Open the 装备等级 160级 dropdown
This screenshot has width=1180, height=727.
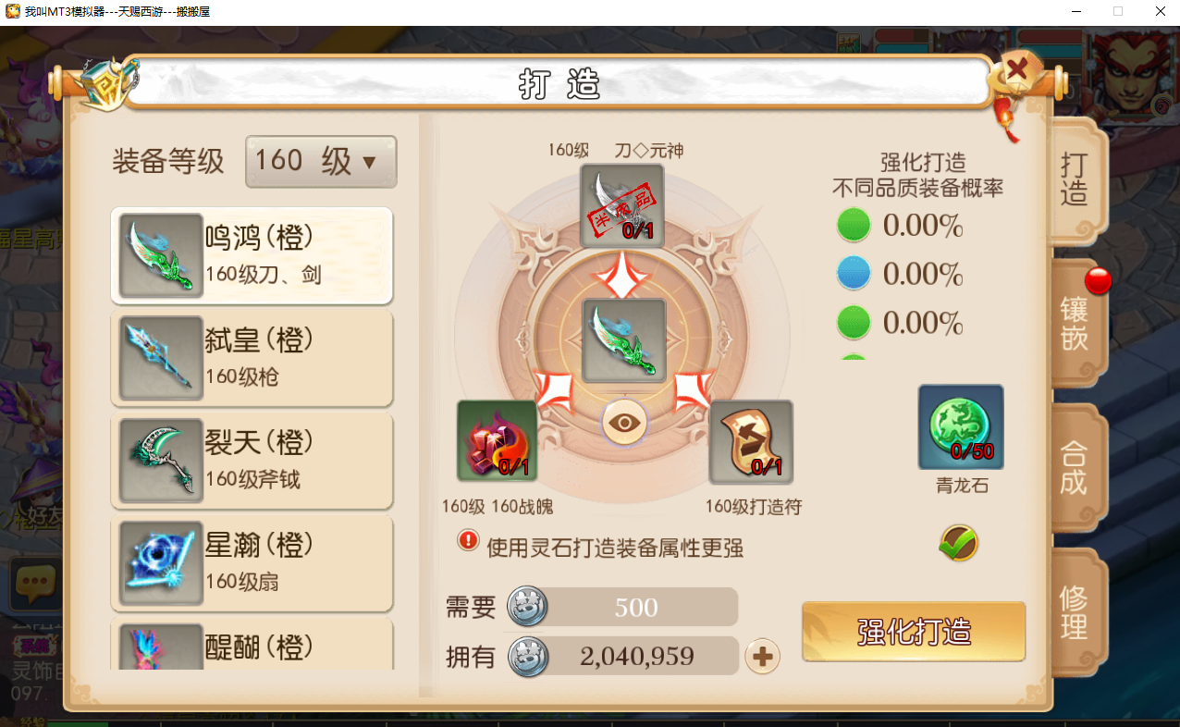(x=321, y=162)
